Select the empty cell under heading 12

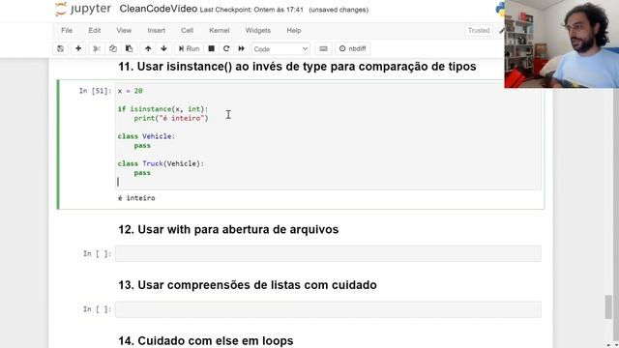[x=328, y=253]
